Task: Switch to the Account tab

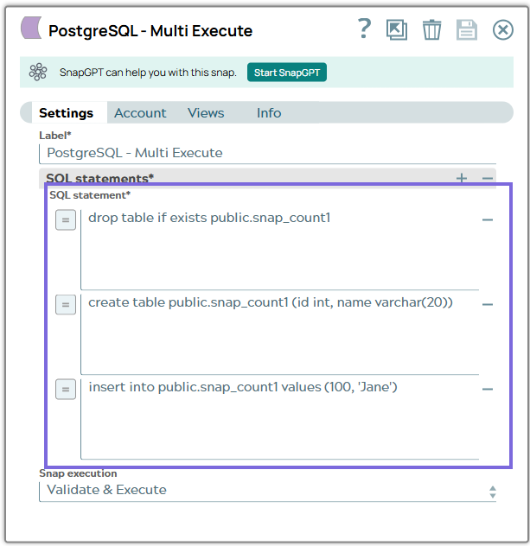Action: [x=140, y=113]
